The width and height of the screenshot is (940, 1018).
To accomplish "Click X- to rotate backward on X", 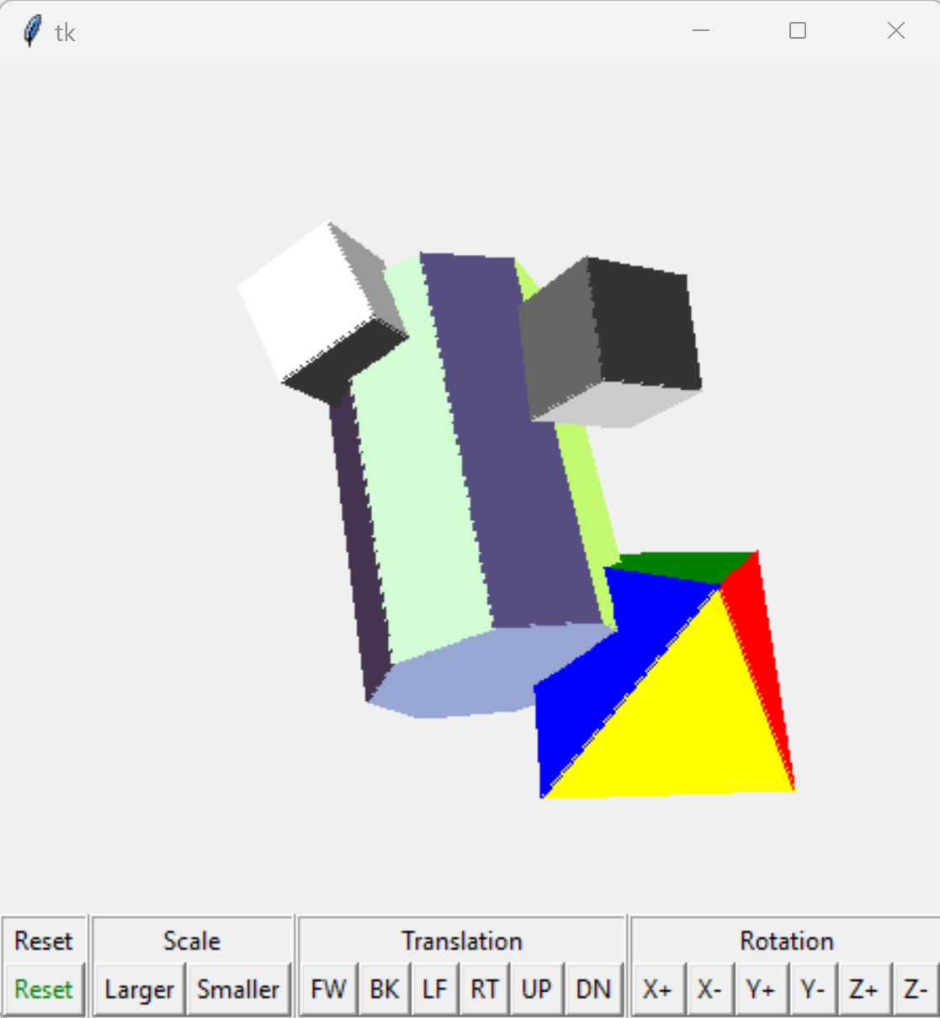I will 709,989.
